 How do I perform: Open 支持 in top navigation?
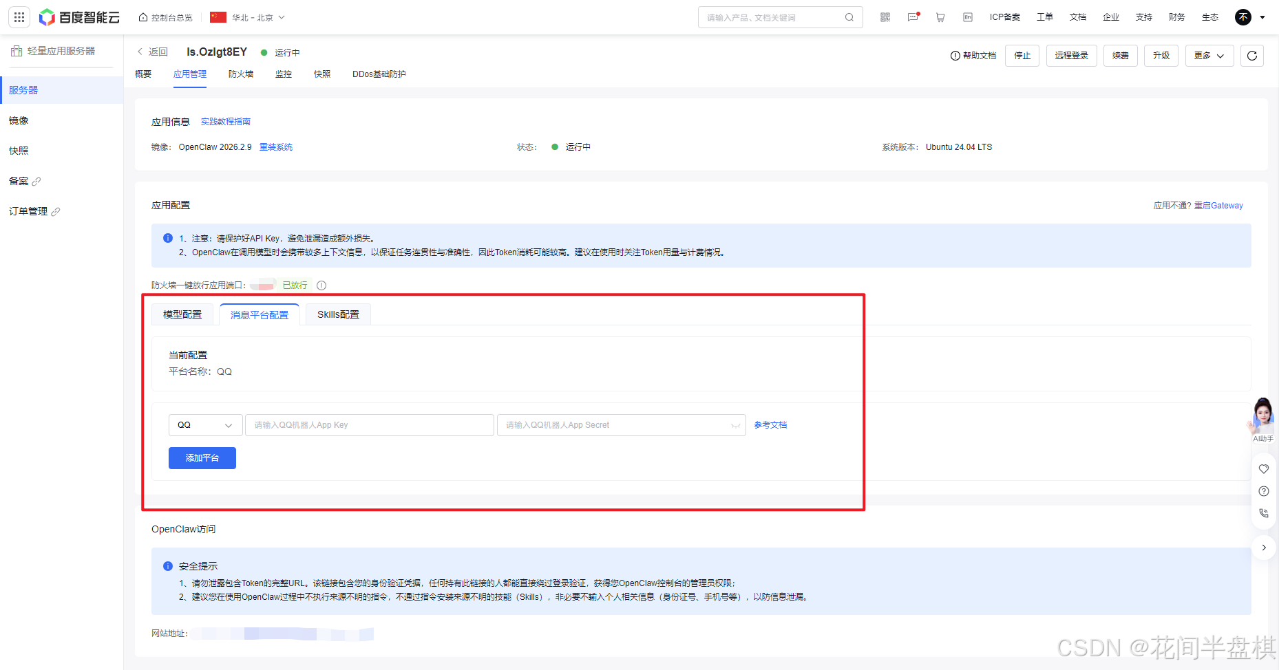click(x=1144, y=17)
